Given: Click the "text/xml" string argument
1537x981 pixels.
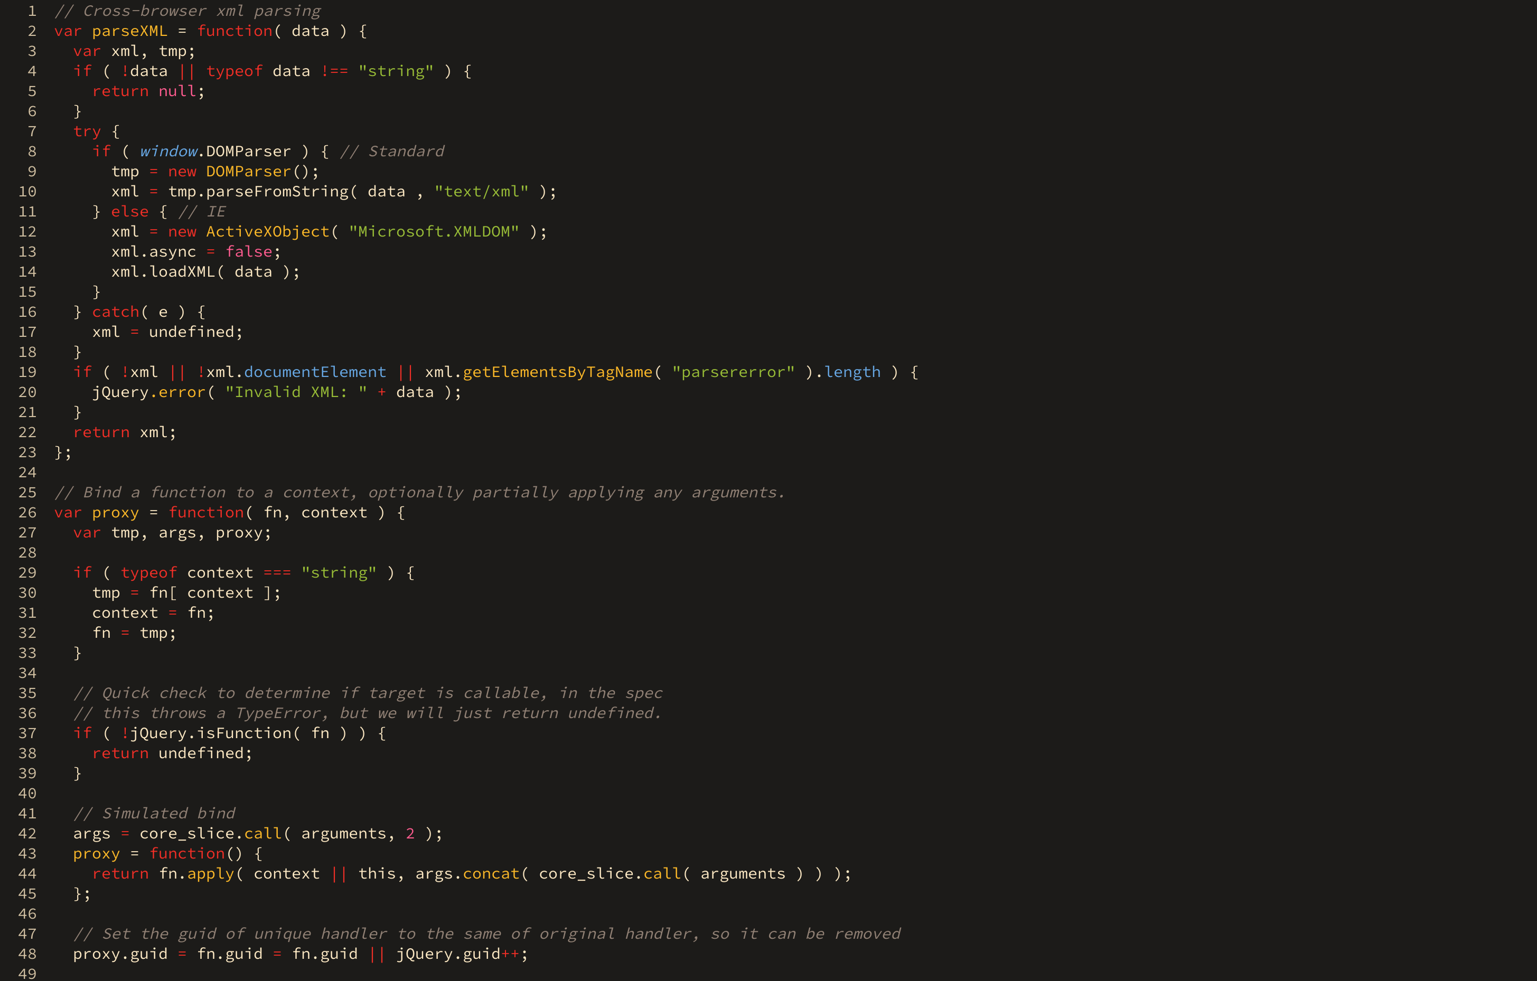Looking at the screenshot, I should [x=481, y=192].
